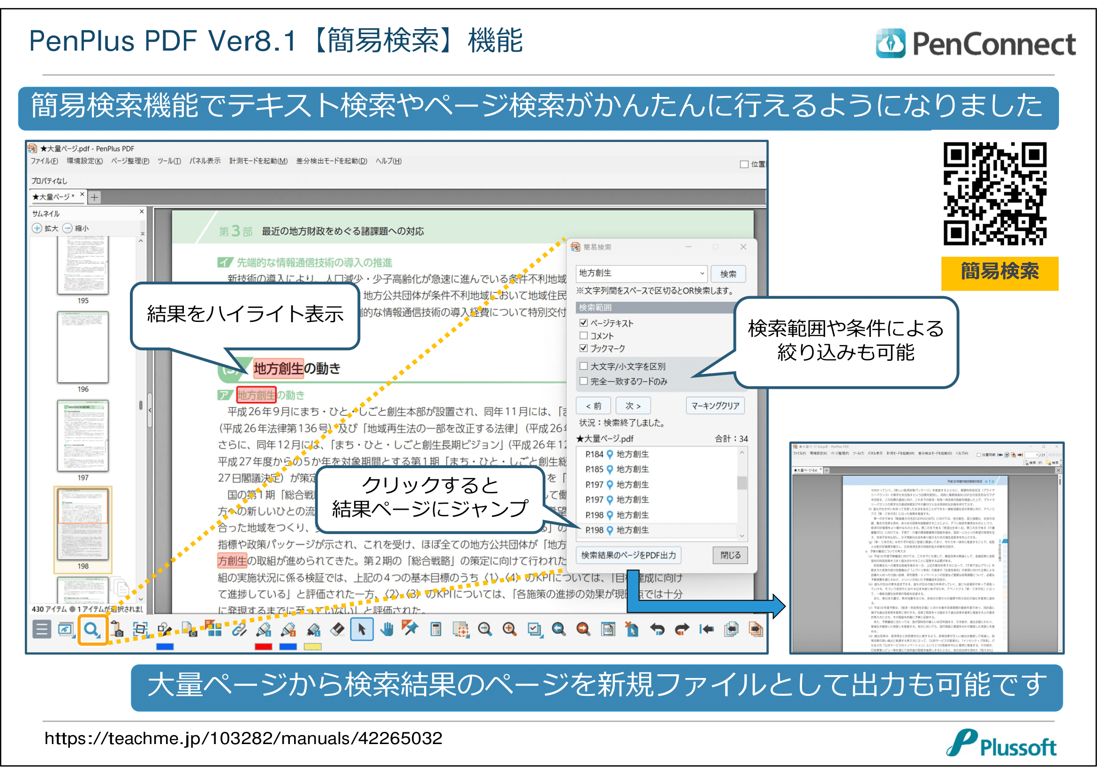Click 検索結果のページをPDF出力 button
This screenshot has height=775, width=1097.
pos(628,555)
